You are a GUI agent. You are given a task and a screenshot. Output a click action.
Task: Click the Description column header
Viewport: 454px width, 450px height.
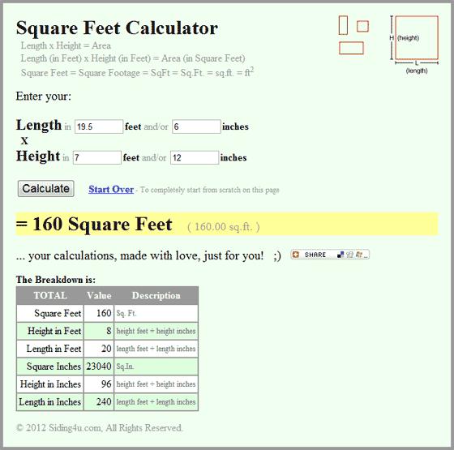[156, 296]
